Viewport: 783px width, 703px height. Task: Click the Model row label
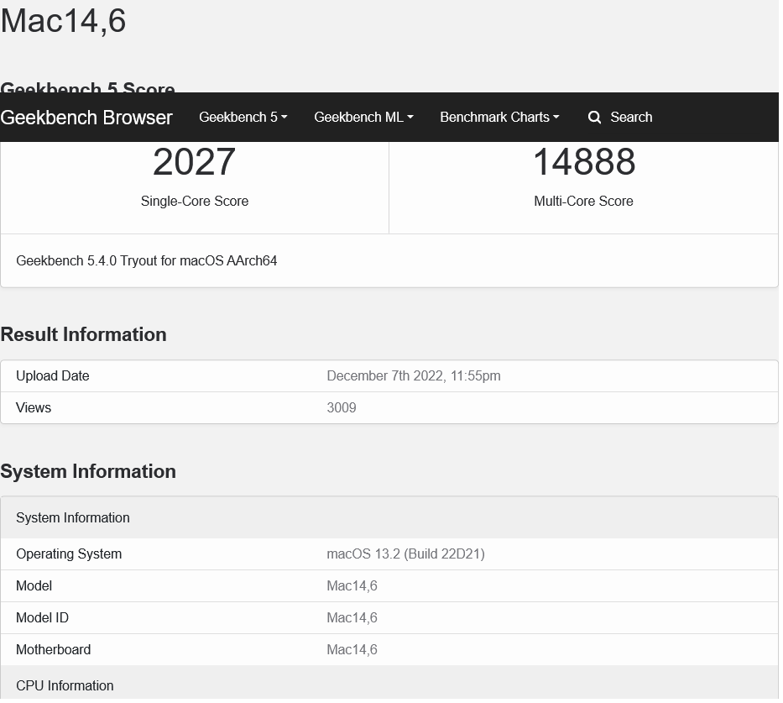point(34,586)
